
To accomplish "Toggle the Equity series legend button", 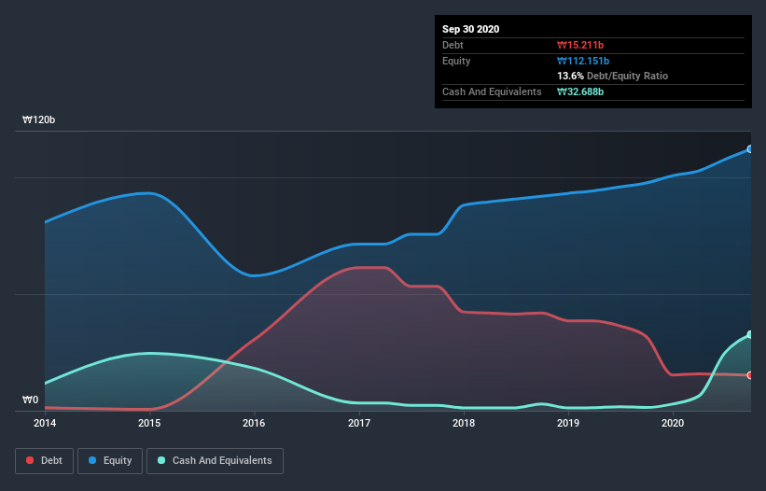I will point(110,461).
